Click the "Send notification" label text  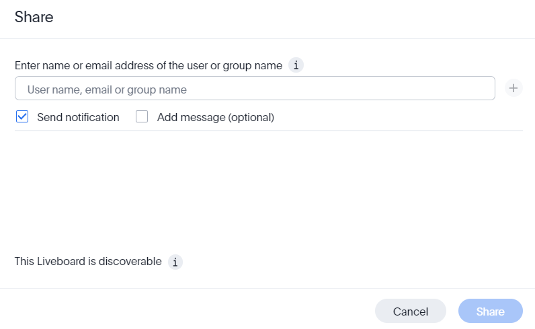pos(78,117)
